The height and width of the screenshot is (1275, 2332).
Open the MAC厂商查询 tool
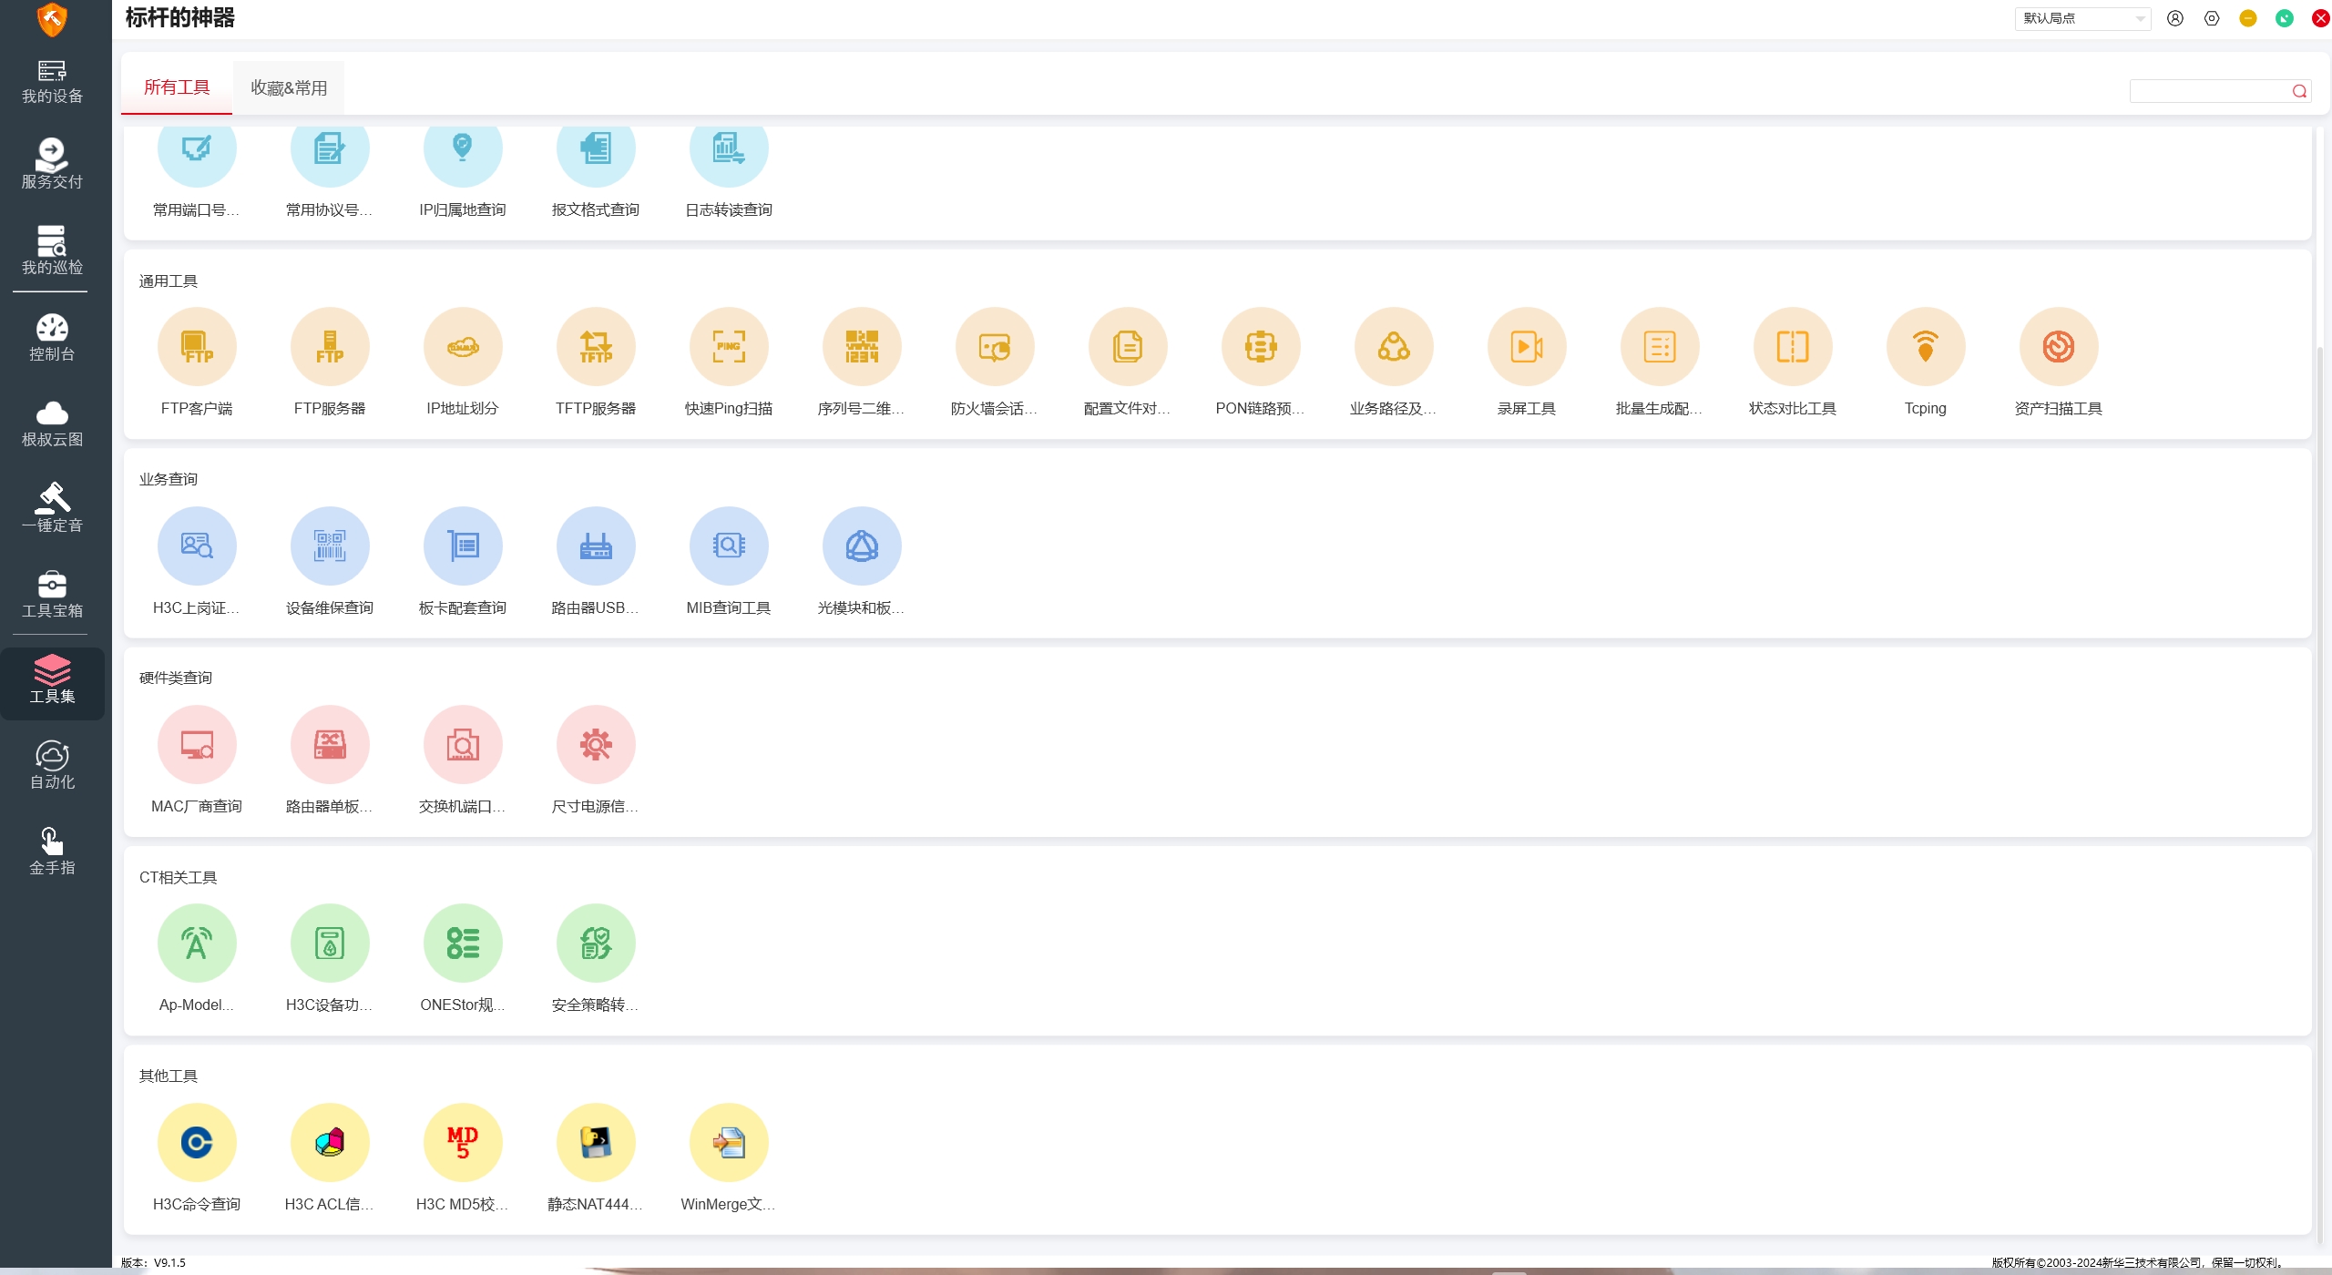click(x=197, y=745)
